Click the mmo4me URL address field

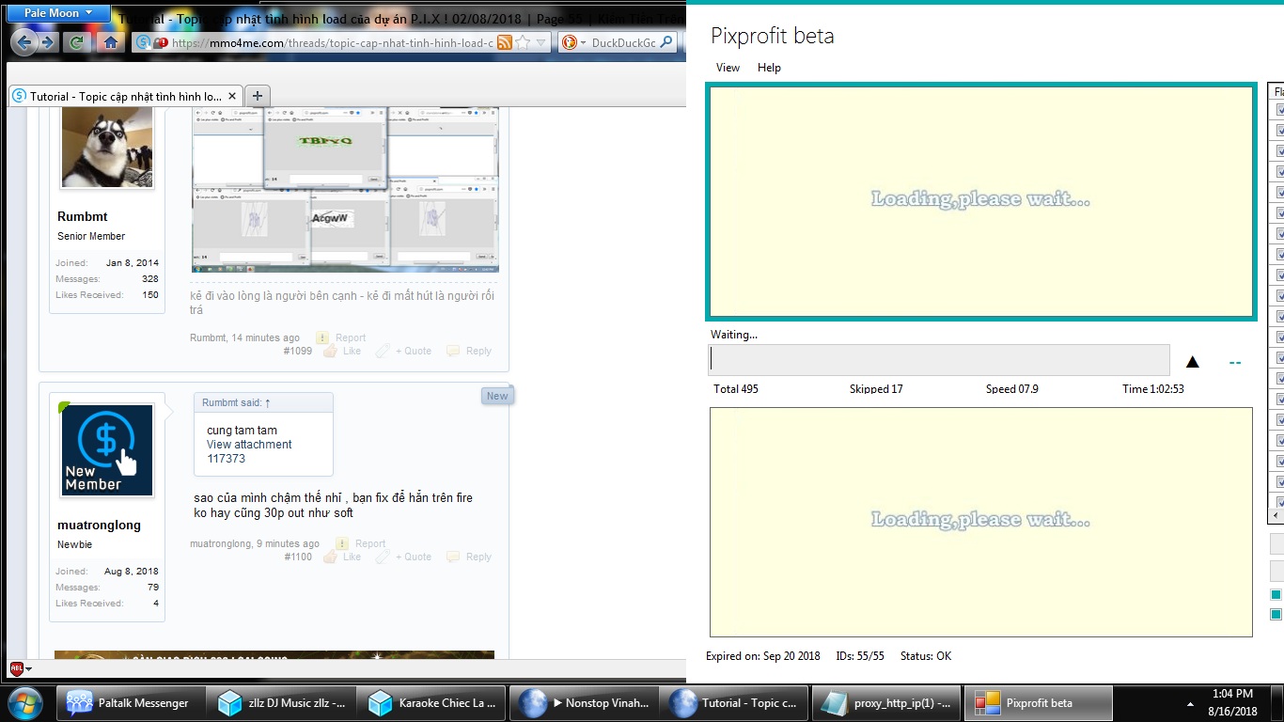334,42
